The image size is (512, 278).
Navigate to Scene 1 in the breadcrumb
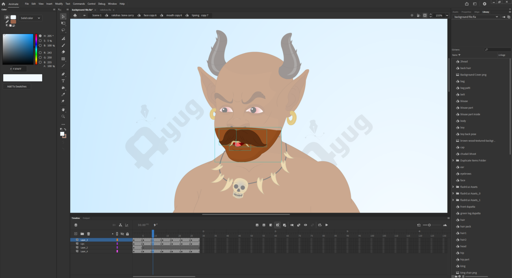96,15
